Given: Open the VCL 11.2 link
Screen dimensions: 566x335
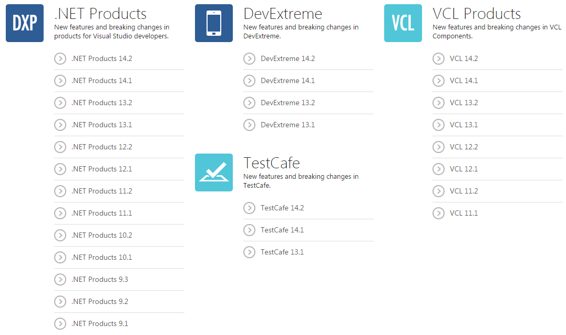Looking at the screenshot, I should click(464, 191).
